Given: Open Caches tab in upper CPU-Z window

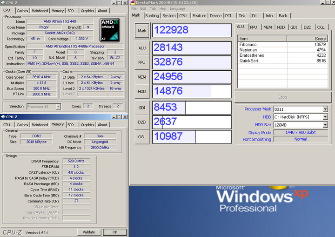Looking at the screenshot, I should 22,11.
